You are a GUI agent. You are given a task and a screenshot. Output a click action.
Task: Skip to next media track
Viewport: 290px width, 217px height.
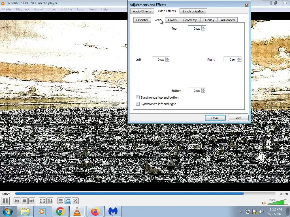coord(32,201)
